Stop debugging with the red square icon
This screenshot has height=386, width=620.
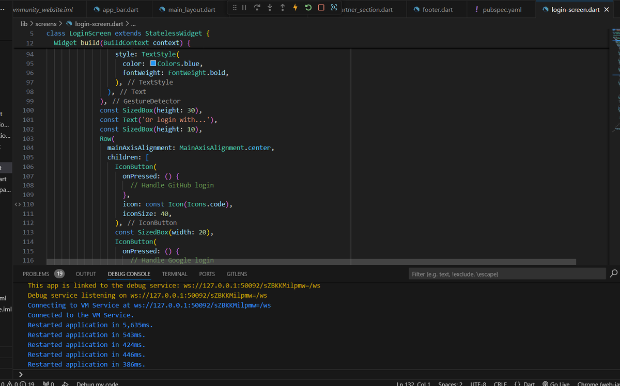(x=321, y=8)
